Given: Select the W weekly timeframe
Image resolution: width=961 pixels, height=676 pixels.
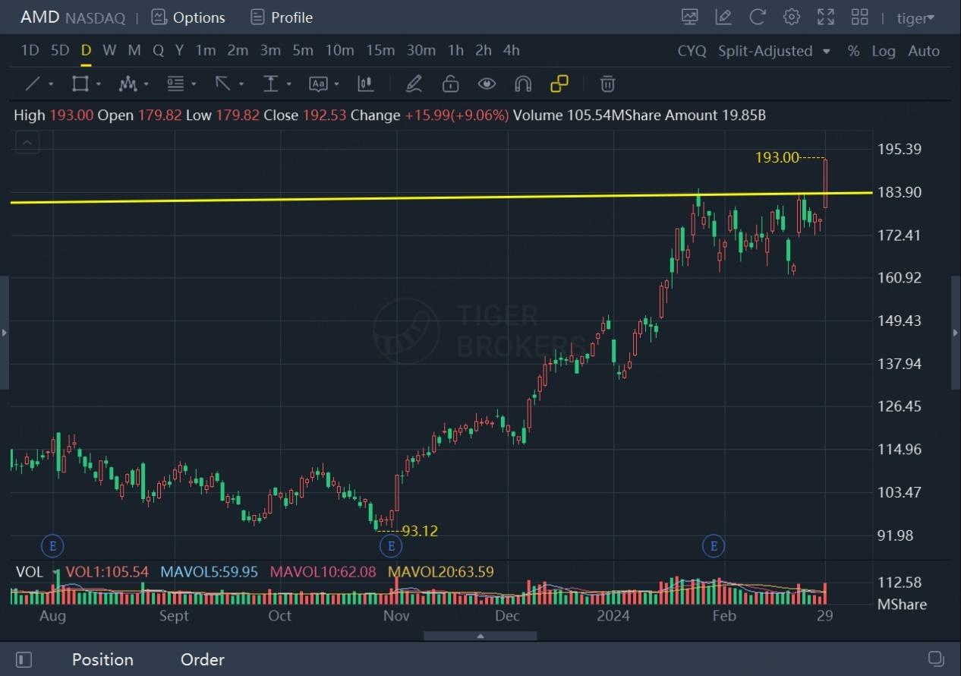Looking at the screenshot, I should (x=109, y=50).
